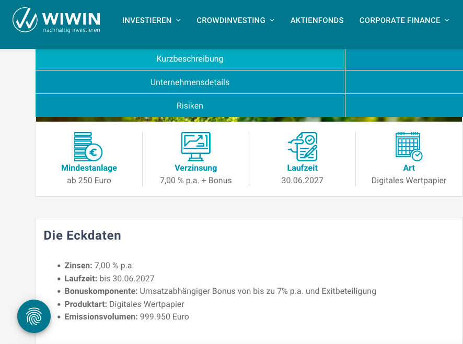Switch to the Risiken tab
The width and height of the screenshot is (463, 344).
[x=190, y=105]
